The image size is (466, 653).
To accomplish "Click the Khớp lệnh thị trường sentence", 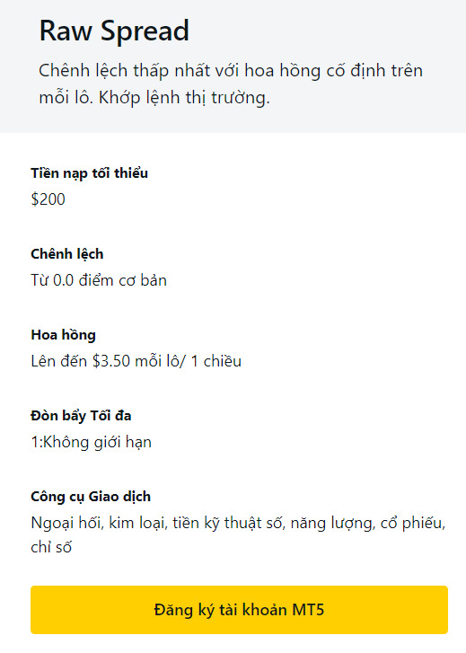I will [x=184, y=97].
